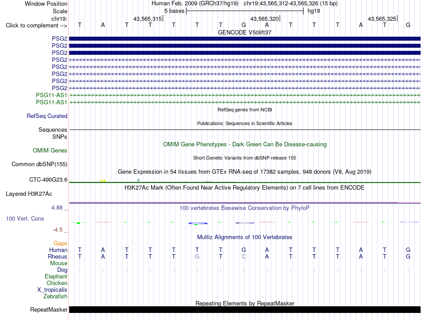Select the SNPs track label
Viewport: 421px width, 320px height.
(60, 137)
